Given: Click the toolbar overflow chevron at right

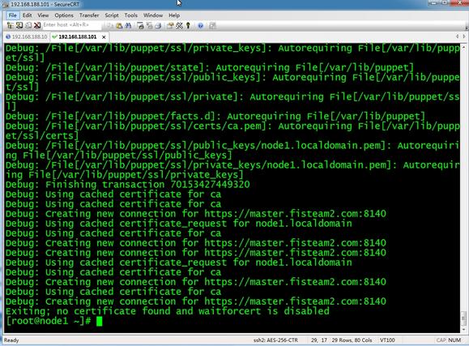Looking at the screenshot, I should 467,28.
